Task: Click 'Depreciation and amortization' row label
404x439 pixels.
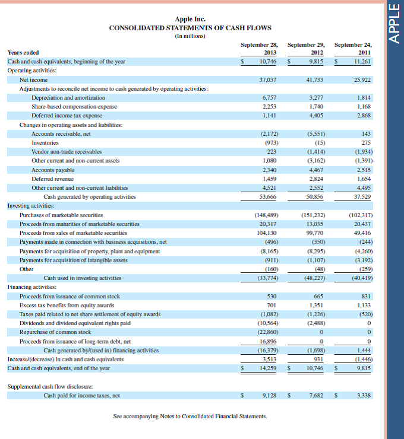Action: pos(68,98)
